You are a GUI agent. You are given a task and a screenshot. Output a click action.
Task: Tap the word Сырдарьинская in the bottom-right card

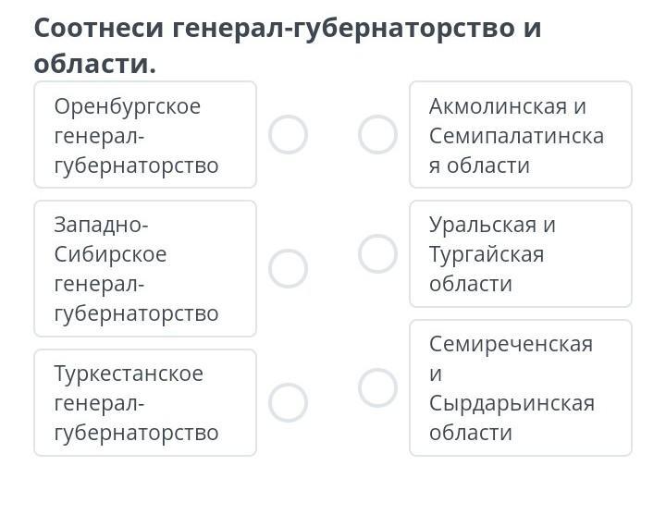click(x=512, y=403)
